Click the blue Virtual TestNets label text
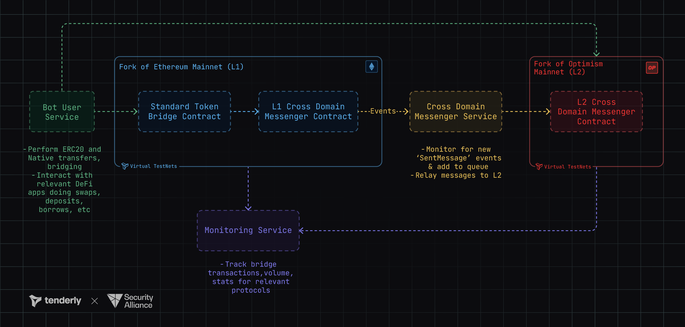 [153, 166]
